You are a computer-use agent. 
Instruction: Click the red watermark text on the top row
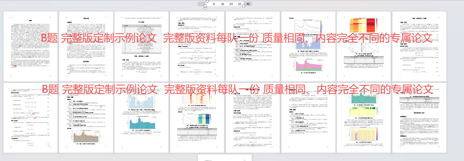tap(237, 38)
